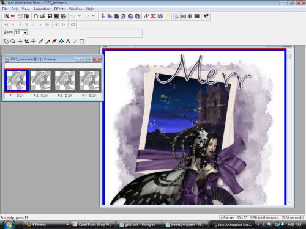Click the context help arrow icon
The width and height of the screenshot is (306, 229).
206,16
